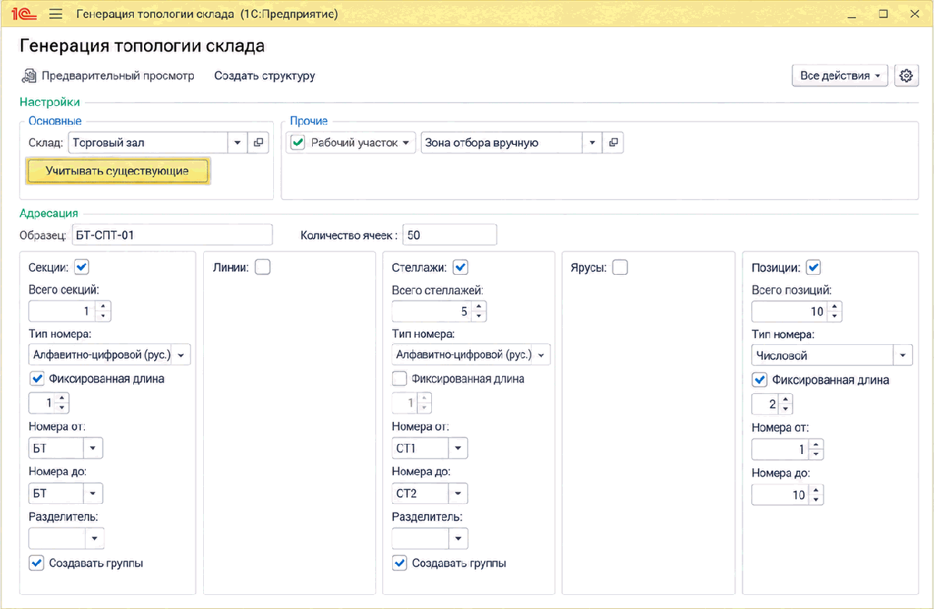Click the Образец input field
The height and width of the screenshot is (609, 934).
click(x=172, y=234)
